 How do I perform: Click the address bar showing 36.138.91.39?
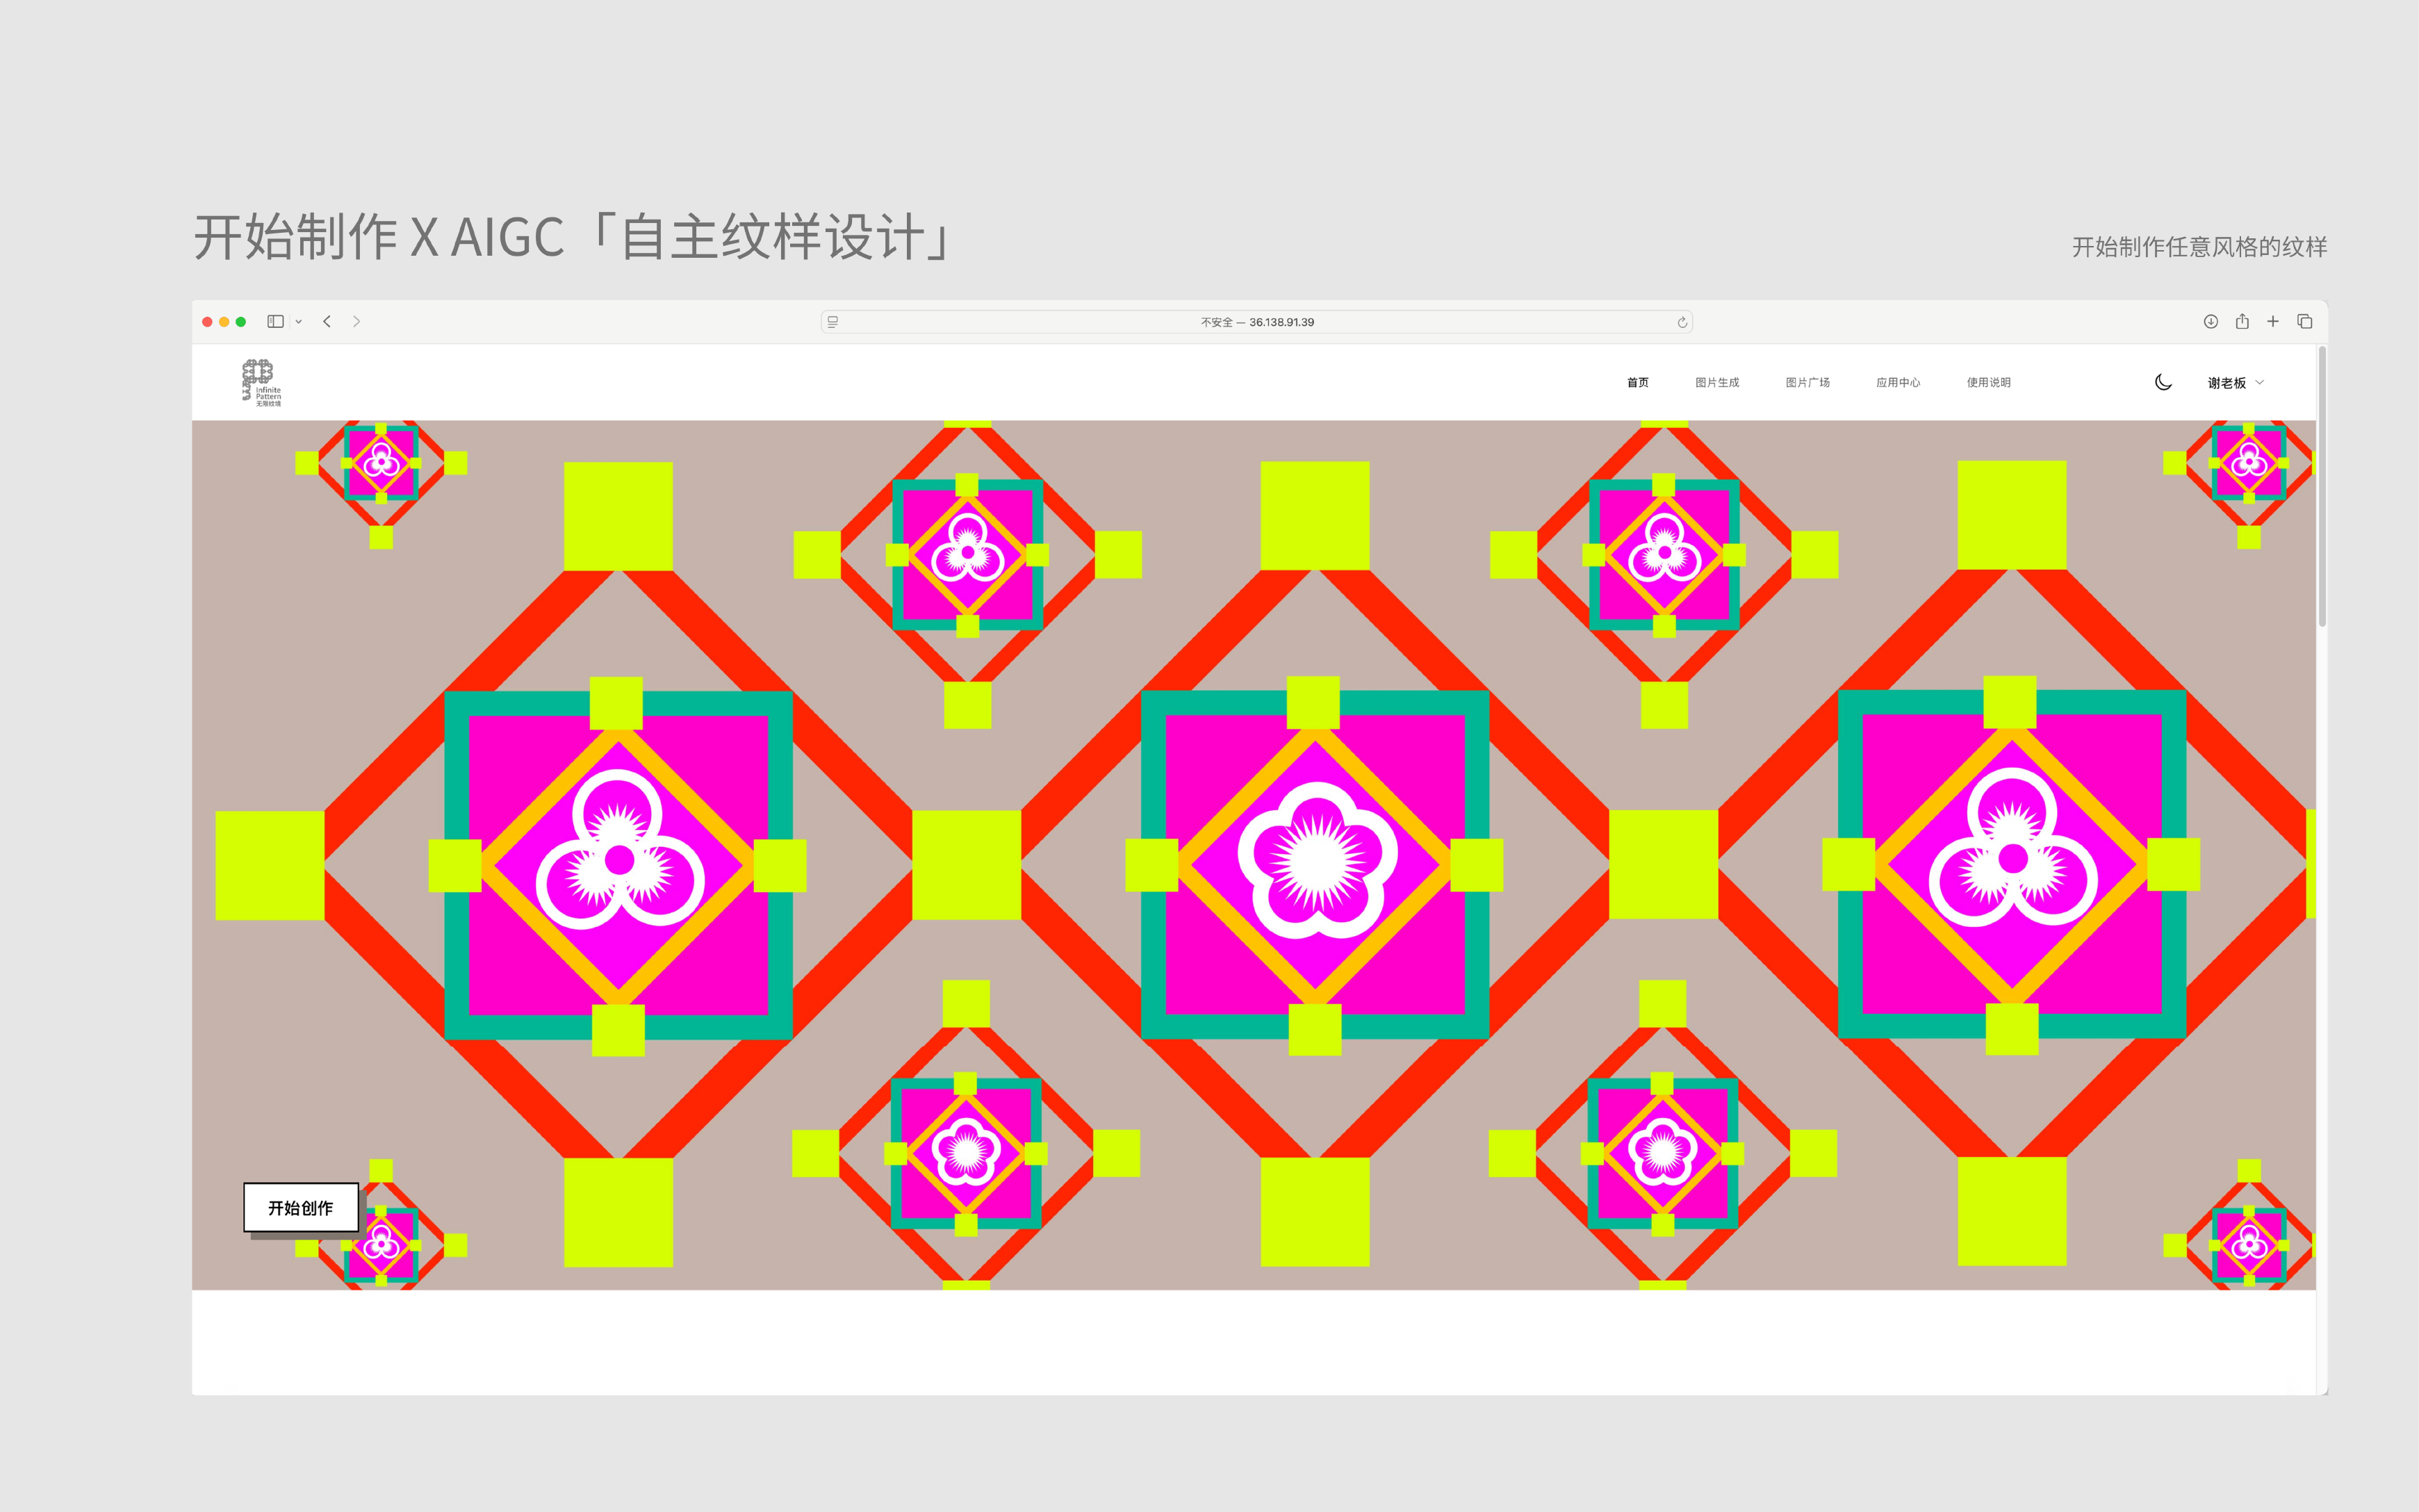pos(1257,322)
